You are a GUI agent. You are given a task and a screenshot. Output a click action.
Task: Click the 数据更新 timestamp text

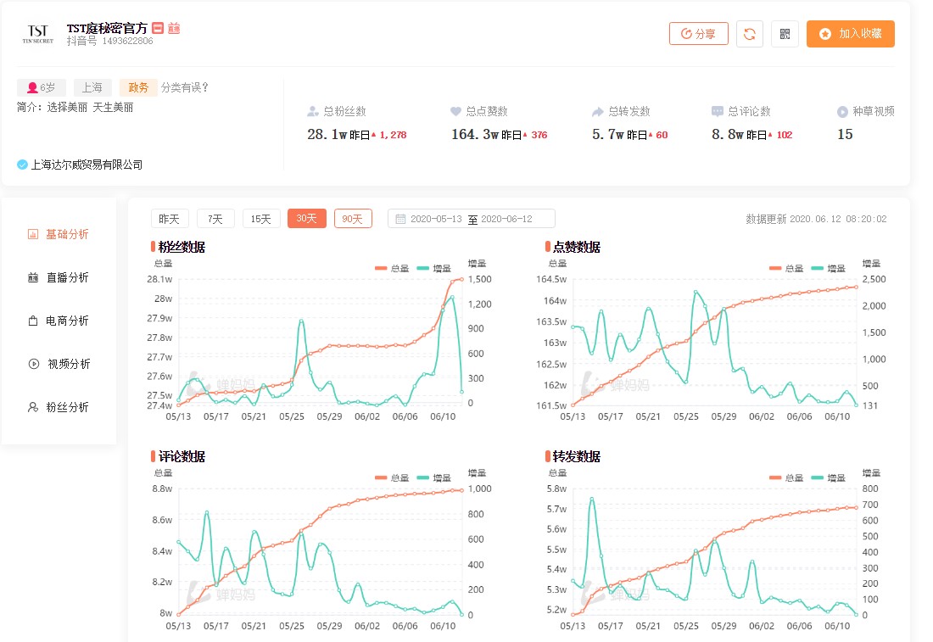coord(816,219)
